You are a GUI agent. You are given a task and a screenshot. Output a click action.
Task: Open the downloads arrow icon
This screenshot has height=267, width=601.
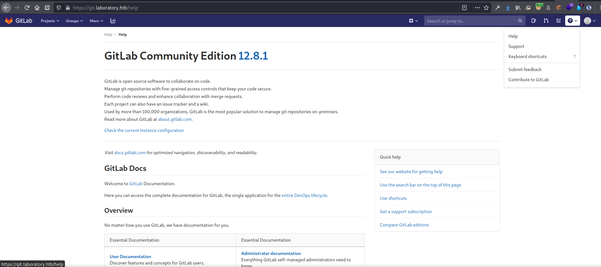(508, 8)
